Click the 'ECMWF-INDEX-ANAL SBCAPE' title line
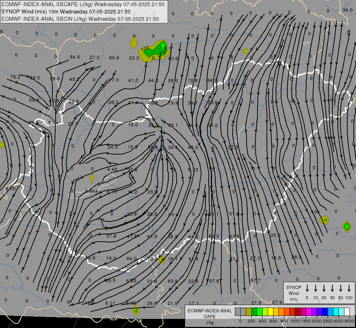This screenshot has width=356, height=328. [x=83, y=4]
